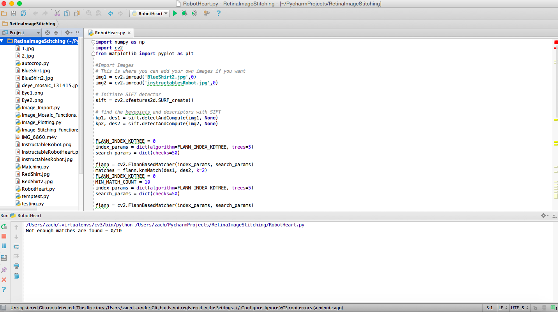Run RobotHeart with coverage icon
The width and height of the screenshot is (558, 312).
tap(194, 13)
